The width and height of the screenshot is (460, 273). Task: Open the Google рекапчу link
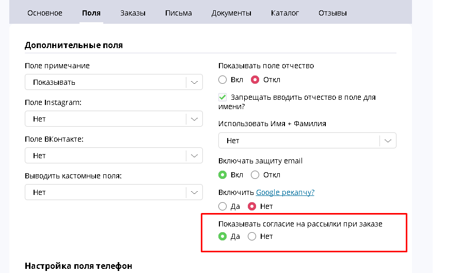coord(285,192)
